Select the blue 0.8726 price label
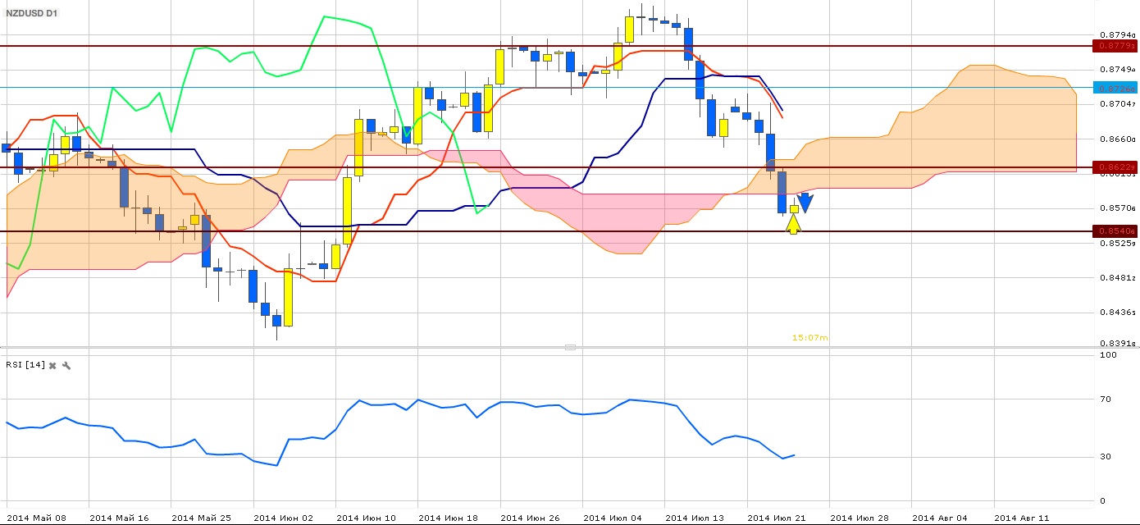 click(x=1116, y=87)
